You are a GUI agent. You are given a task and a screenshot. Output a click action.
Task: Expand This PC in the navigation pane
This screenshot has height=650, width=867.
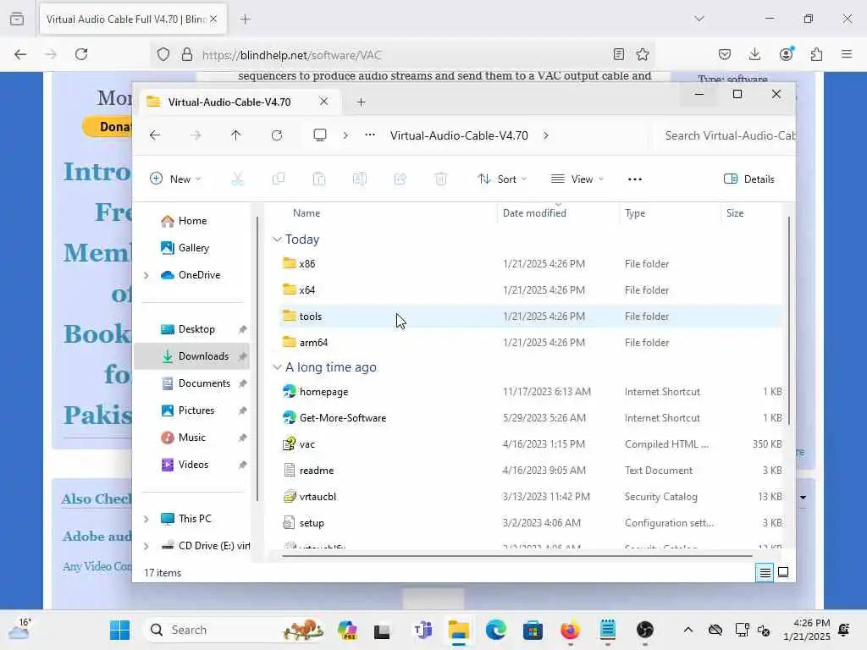(x=146, y=519)
